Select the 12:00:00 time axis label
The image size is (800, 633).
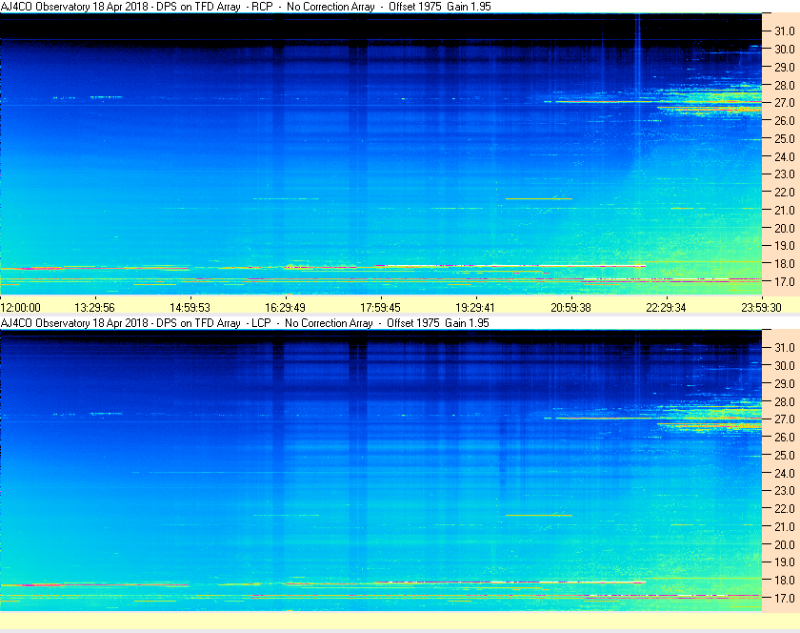click(x=20, y=308)
